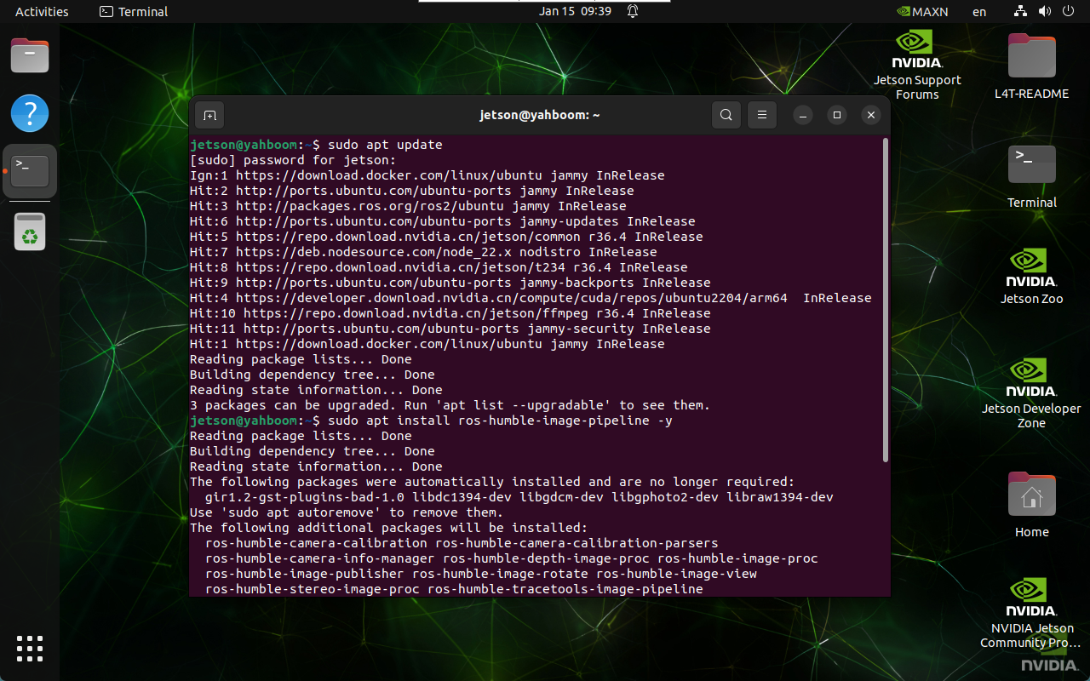Open the Files app from the dock
Viewport: 1090px width, 681px height.
click(30, 55)
